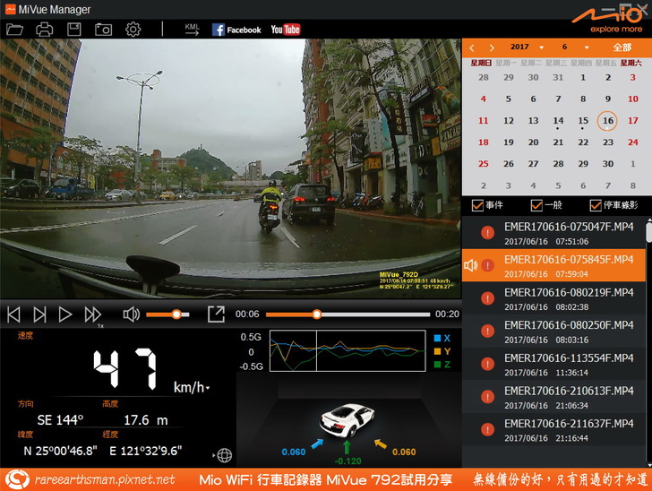Click the blue X axis legend
Image resolution: width=652 pixels, height=491 pixels.
click(442, 339)
